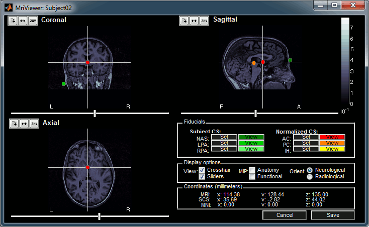Screen dimensions: 369x227
Task: Flip the Coronal view horizontally
Action: pyautogui.click(x=24, y=21)
